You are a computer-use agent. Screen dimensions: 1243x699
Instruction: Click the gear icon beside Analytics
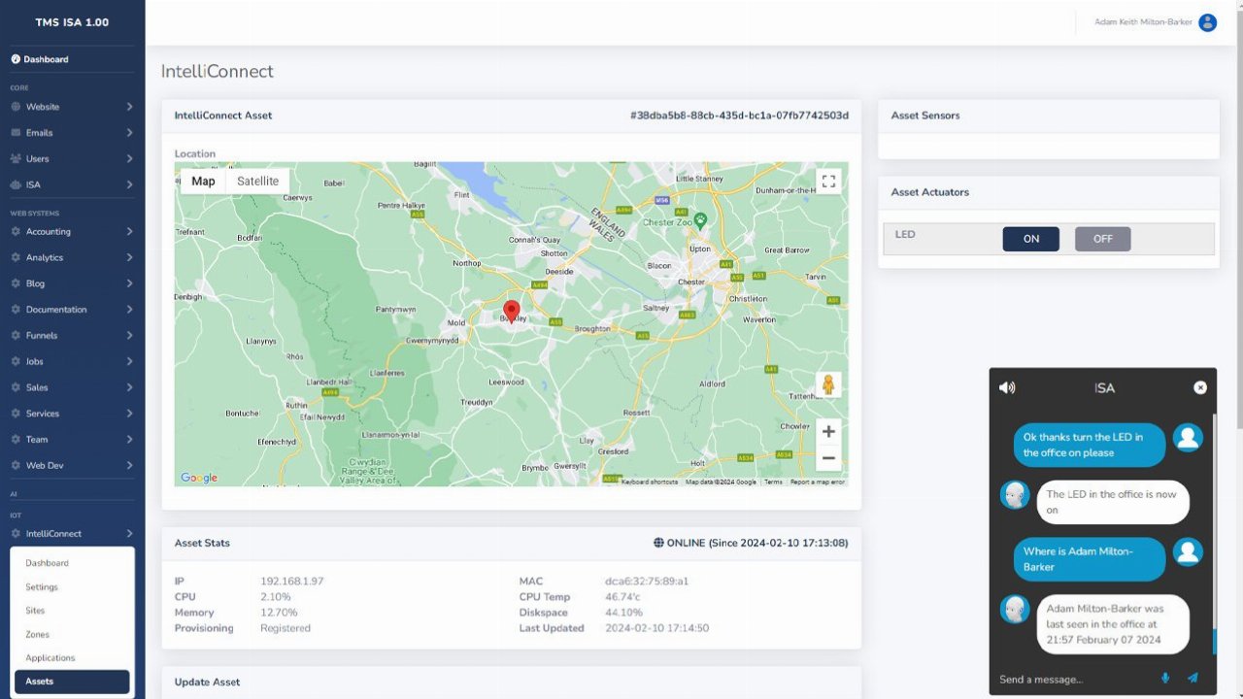point(16,258)
